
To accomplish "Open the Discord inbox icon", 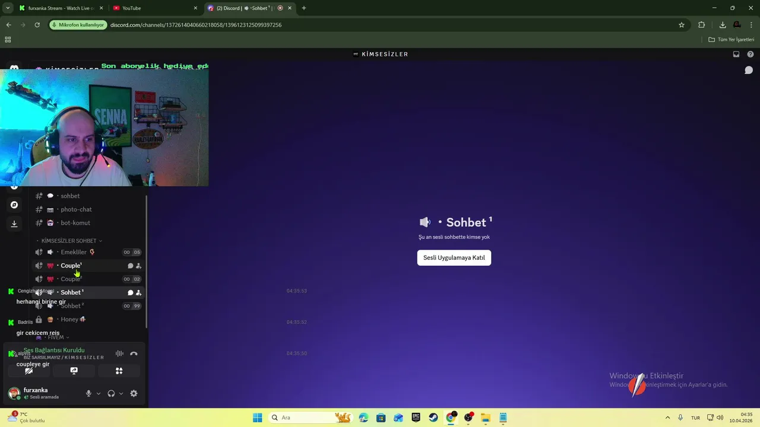I will coord(736,54).
